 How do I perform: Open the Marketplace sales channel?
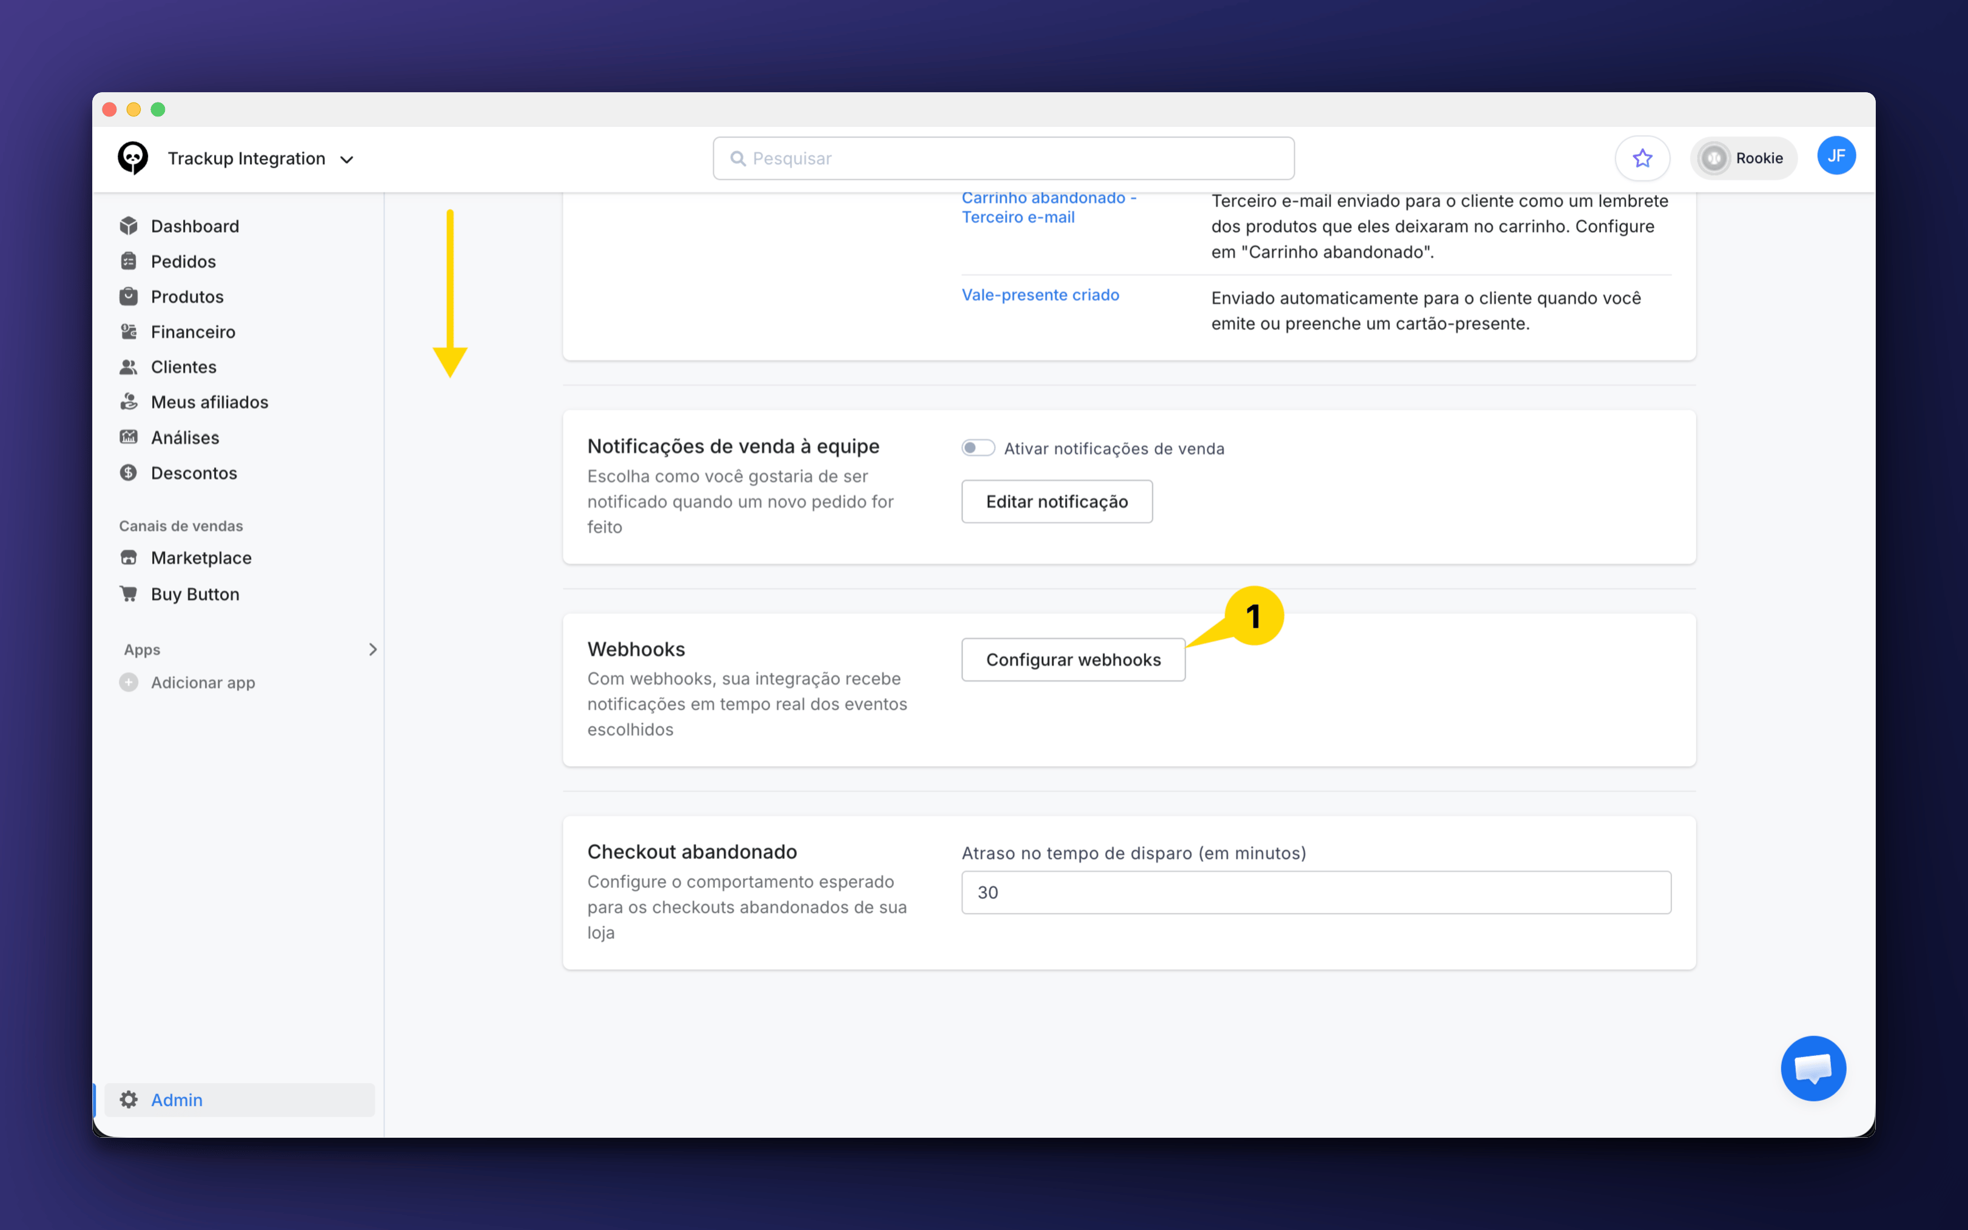click(x=202, y=558)
